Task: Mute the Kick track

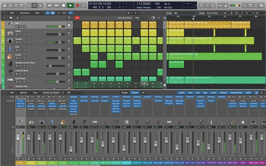Action: (x=17, y=27)
